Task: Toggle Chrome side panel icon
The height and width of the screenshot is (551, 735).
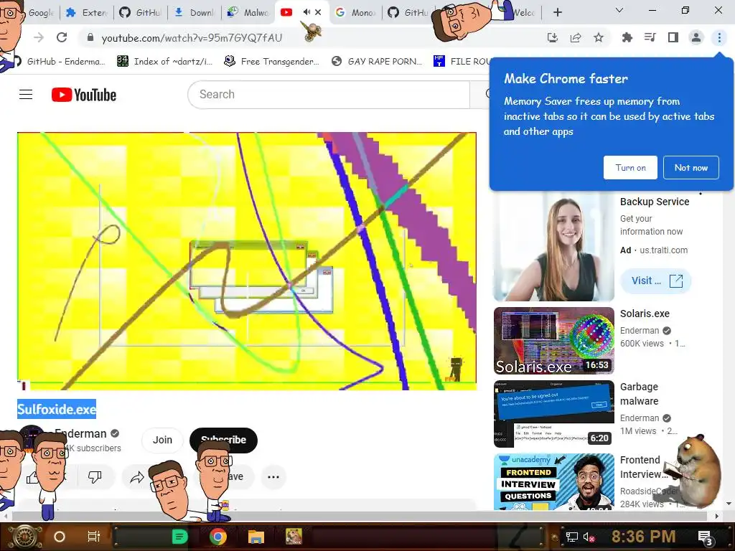Action: [x=673, y=37]
